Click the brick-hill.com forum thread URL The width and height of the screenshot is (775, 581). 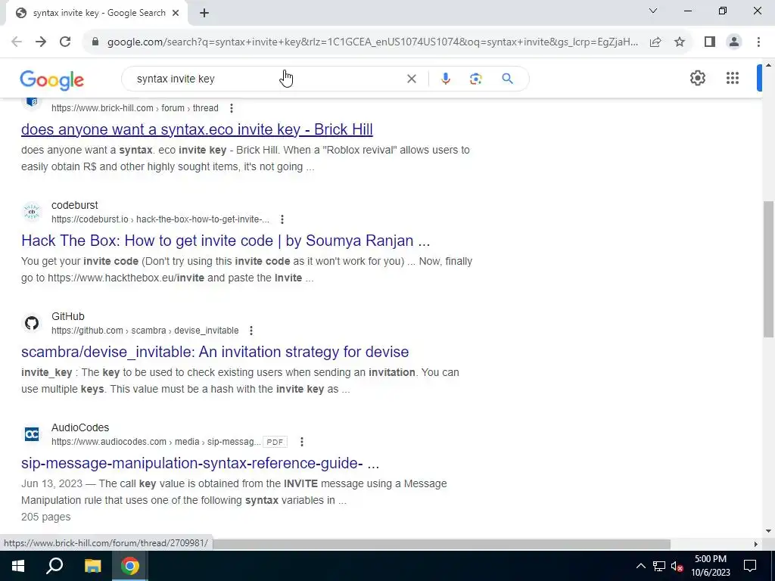tap(135, 108)
